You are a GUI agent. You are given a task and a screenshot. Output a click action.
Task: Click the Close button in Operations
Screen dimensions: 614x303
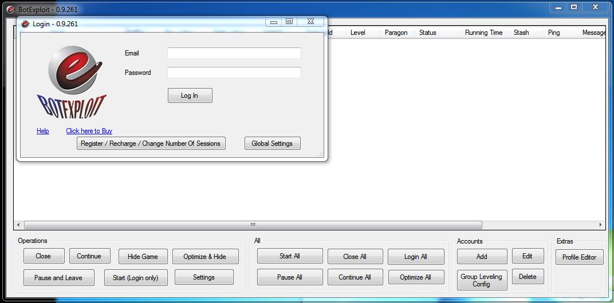43,256
